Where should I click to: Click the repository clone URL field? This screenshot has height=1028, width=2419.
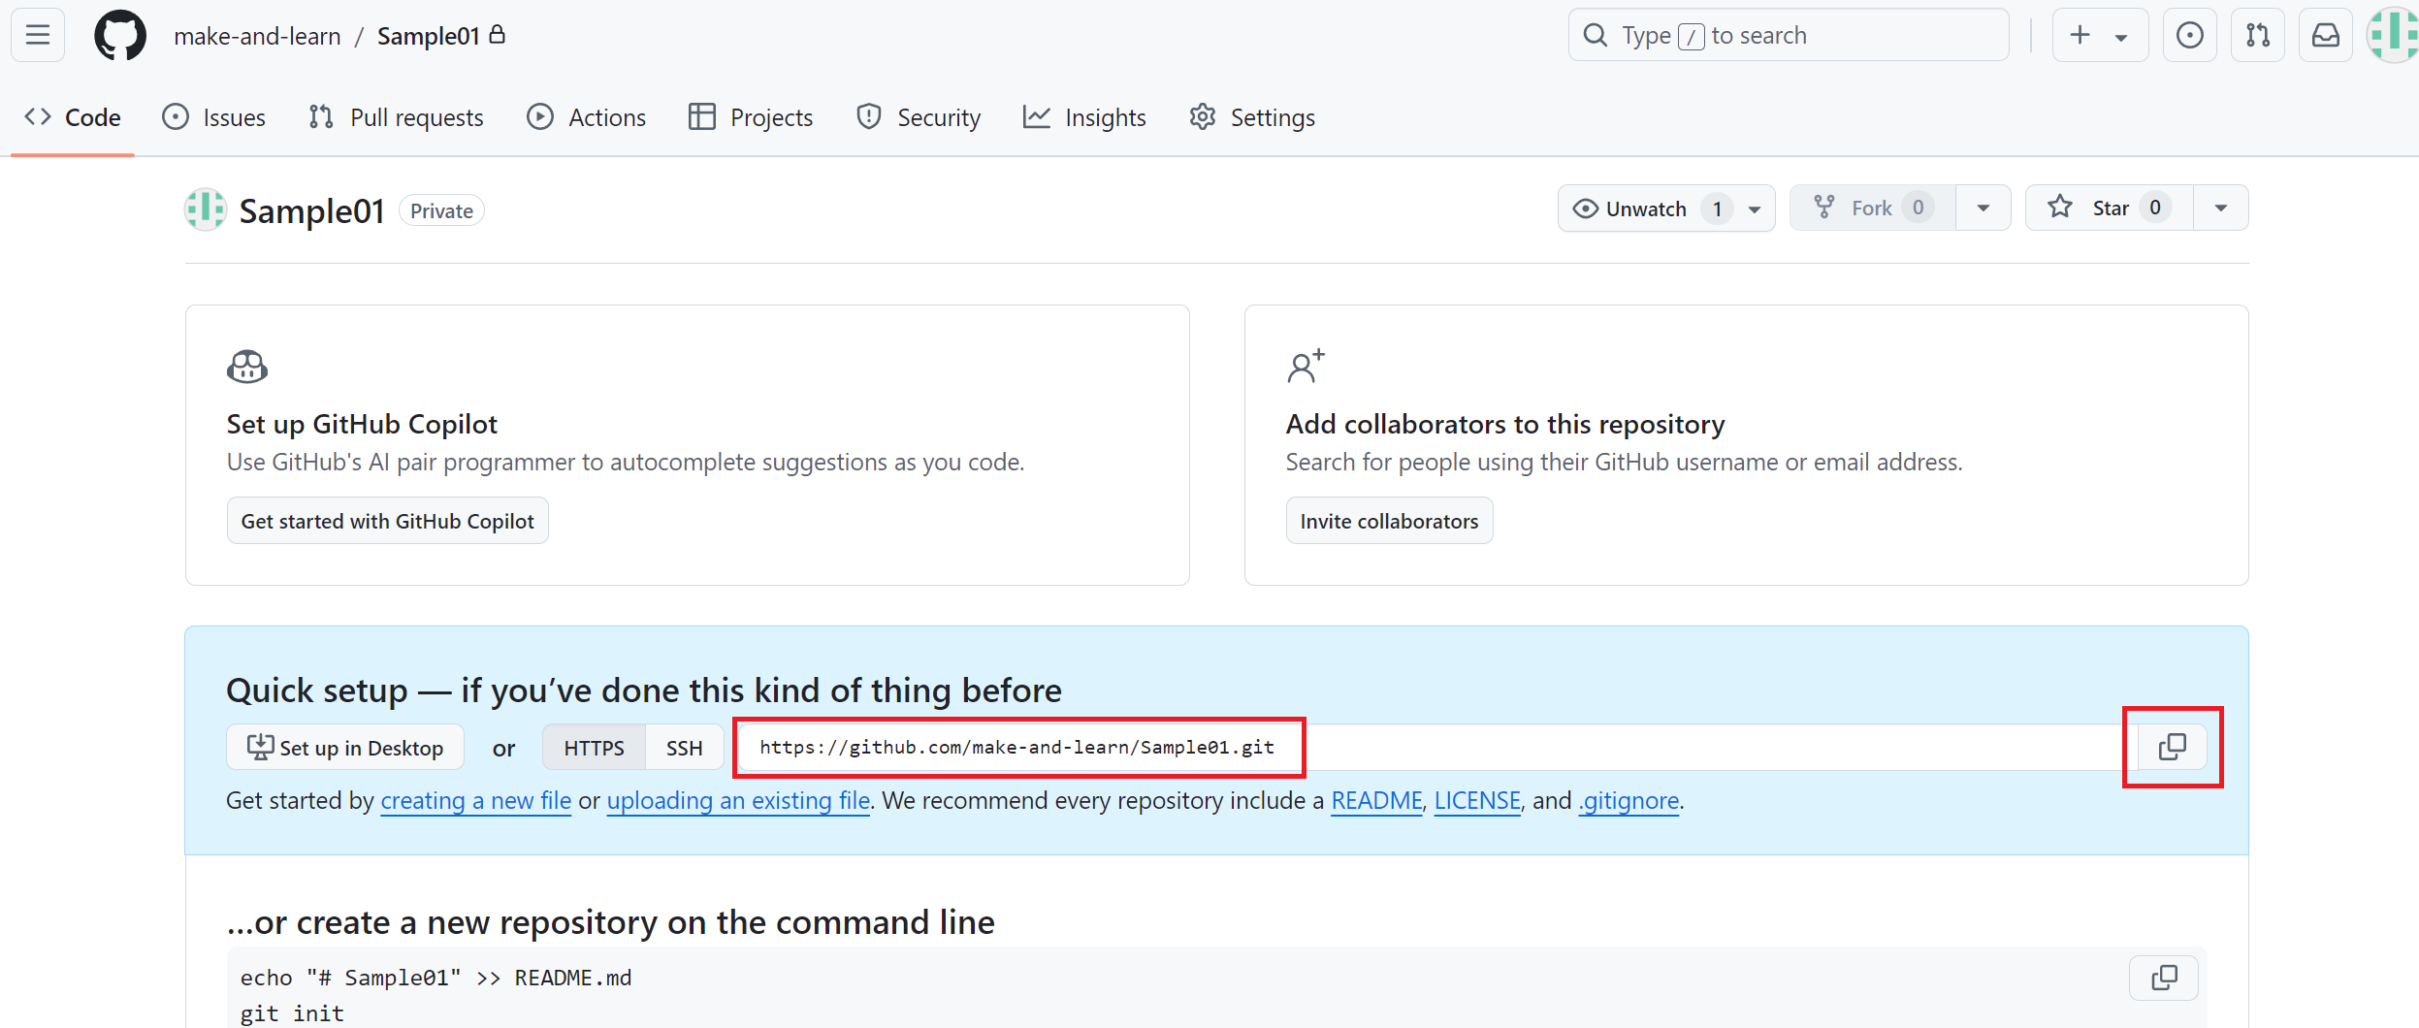[1435, 748]
